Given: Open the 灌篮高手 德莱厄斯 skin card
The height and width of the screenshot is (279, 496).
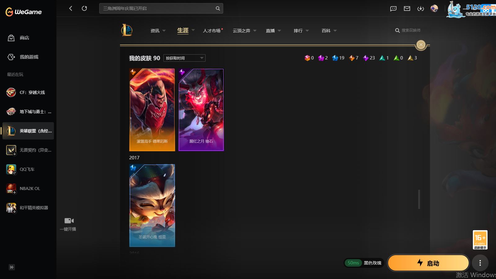Looking at the screenshot, I should tap(152, 110).
